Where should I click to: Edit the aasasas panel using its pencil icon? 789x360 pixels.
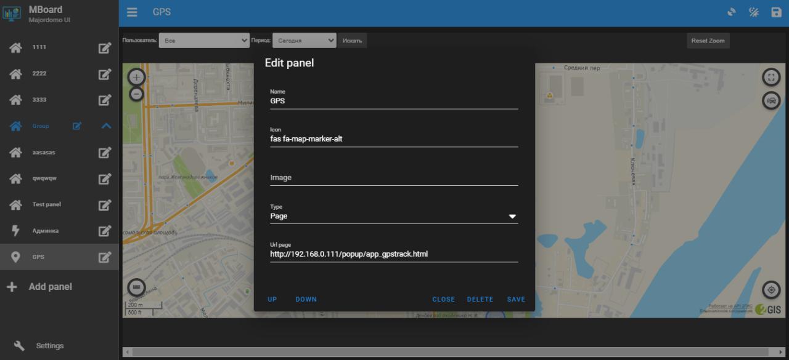coord(105,153)
